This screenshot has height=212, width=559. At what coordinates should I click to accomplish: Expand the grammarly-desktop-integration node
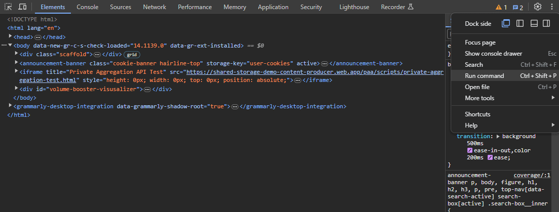10,105
